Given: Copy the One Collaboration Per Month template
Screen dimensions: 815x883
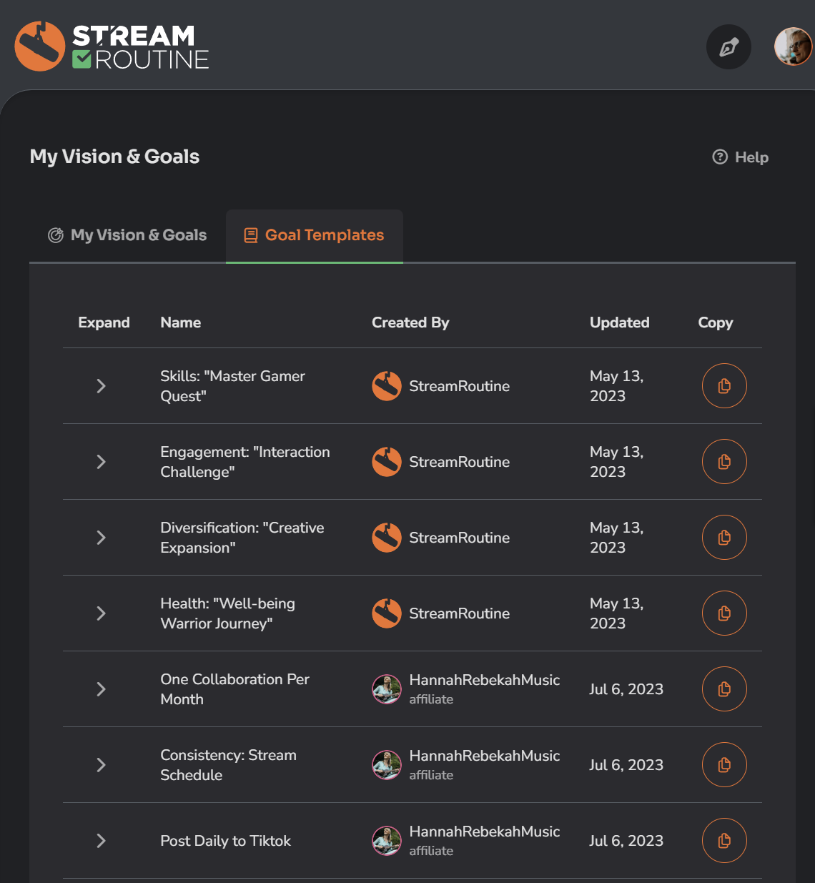Looking at the screenshot, I should pos(724,689).
